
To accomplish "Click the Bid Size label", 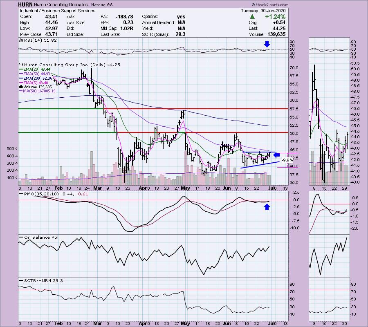I will pyautogui.click(x=75, y=34).
